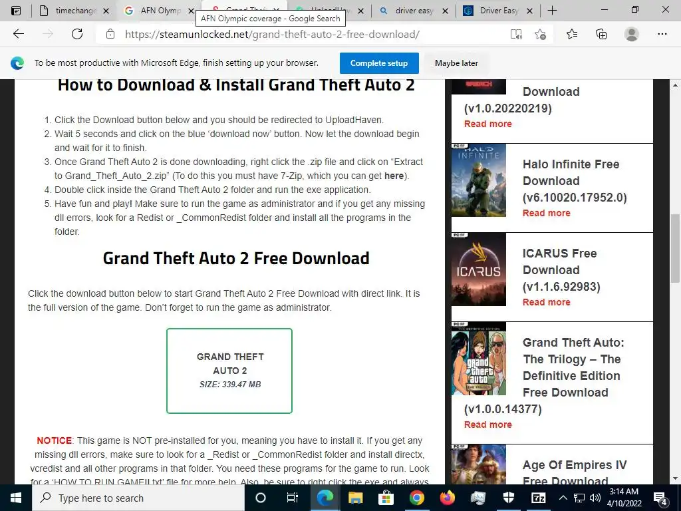Click the Complete setup button
The image size is (681, 511).
379,63
